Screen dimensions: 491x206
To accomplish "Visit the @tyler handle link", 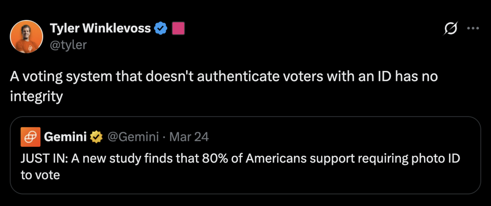I will 68,45.
